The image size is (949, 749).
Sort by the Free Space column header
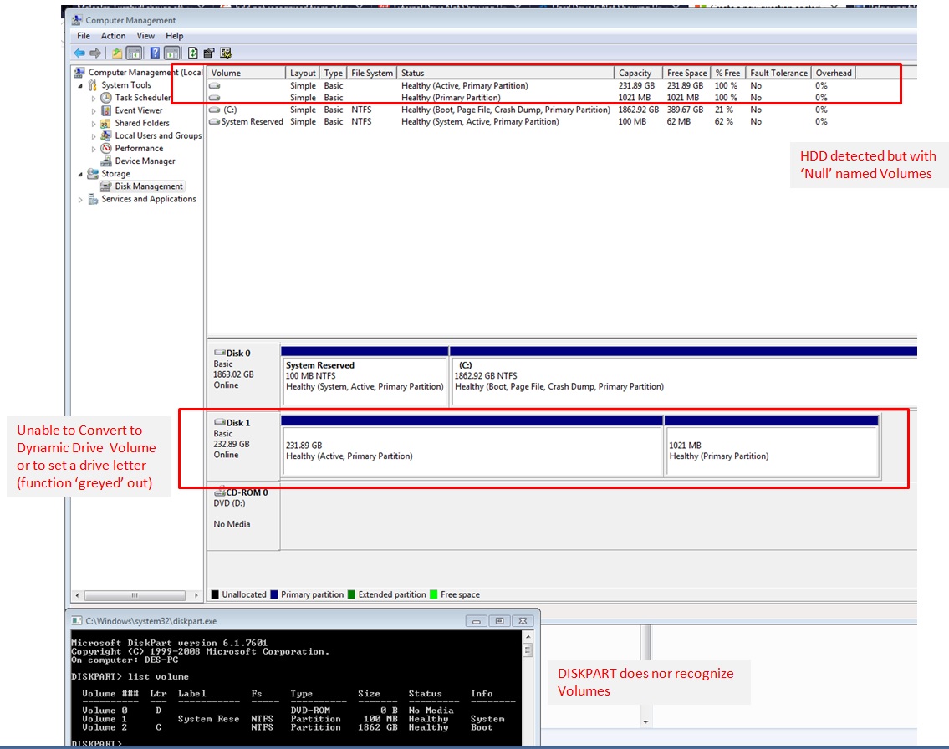[x=687, y=73]
